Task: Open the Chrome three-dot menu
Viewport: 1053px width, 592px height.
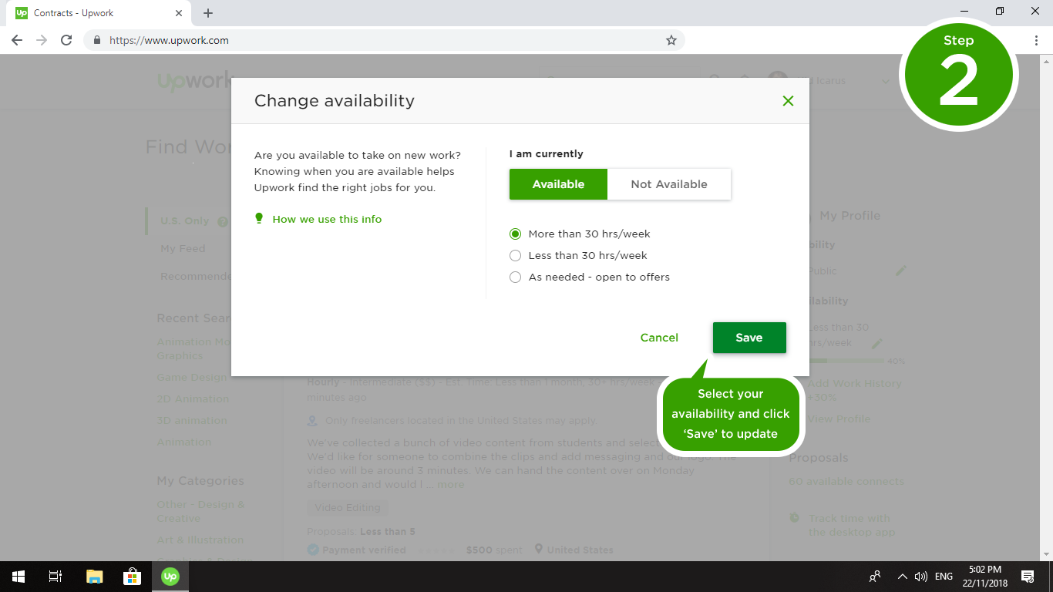Action: [1036, 40]
